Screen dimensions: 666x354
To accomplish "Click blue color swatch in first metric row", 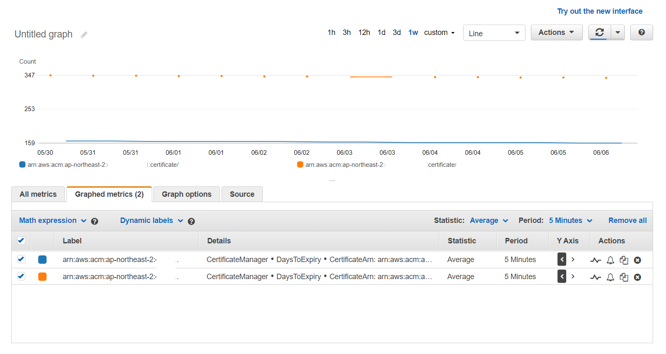I will [42, 260].
